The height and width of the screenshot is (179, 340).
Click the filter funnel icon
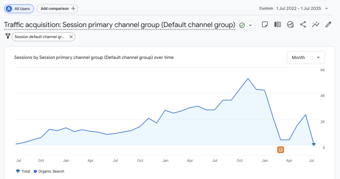[8, 37]
